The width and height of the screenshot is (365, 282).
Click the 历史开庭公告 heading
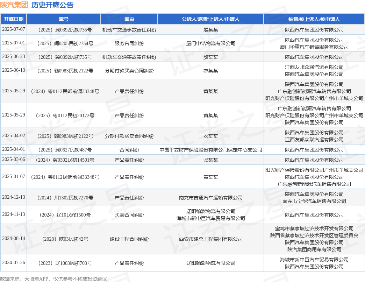coord(52,5)
